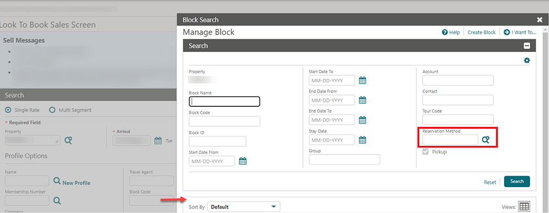The height and width of the screenshot is (213, 549).
Task: Focus the Block Name input field
Action: point(224,101)
